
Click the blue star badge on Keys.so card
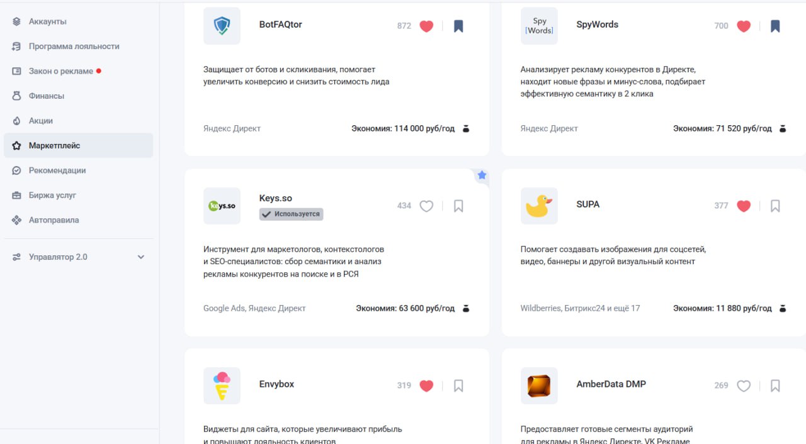(482, 175)
